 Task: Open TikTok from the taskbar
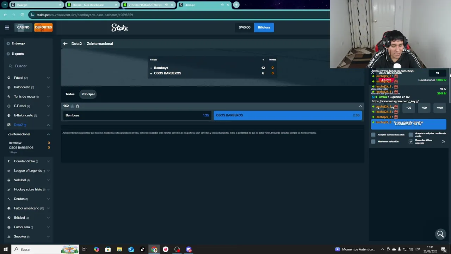pyautogui.click(x=142, y=249)
